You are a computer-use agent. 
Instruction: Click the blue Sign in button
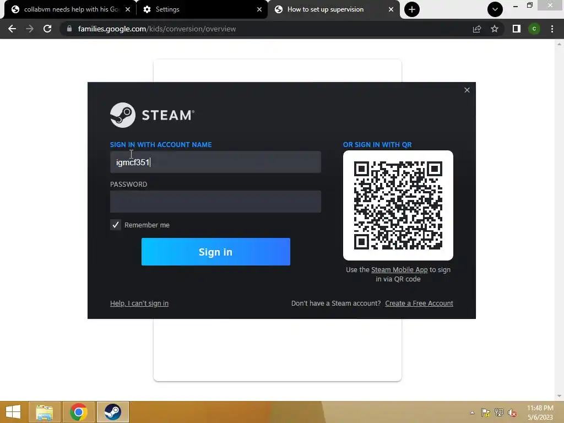[x=216, y=252]
